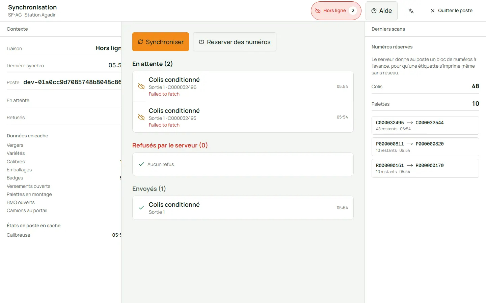Click the Hors ligne status pill
Image resolution: width=486 pixels, height=303 pixels.
(336, 11)
